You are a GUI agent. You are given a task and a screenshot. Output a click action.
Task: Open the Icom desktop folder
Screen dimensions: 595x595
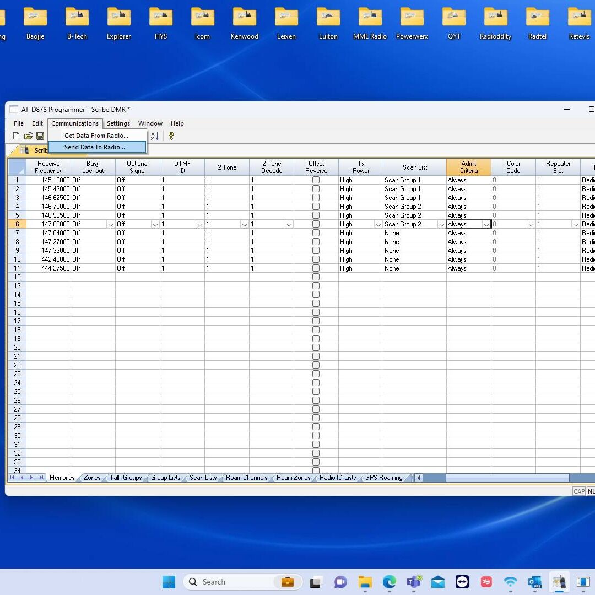coord(202,24)
